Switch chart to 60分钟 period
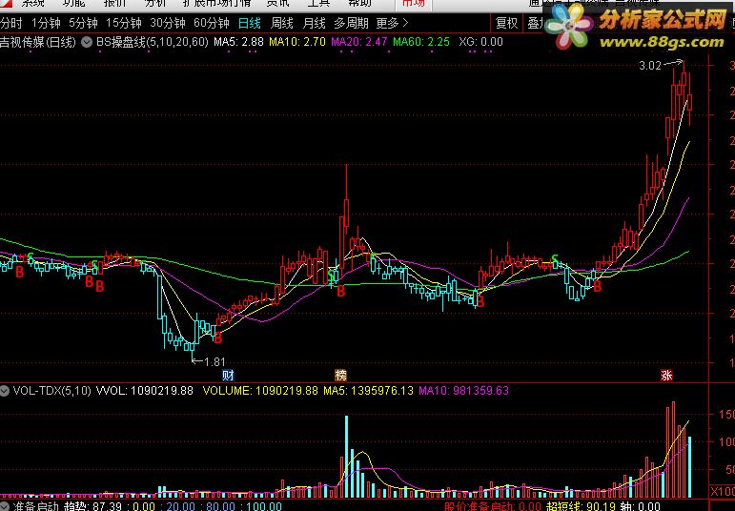The height and width of the screenshot is (511, 735). (x=212, y=23)
